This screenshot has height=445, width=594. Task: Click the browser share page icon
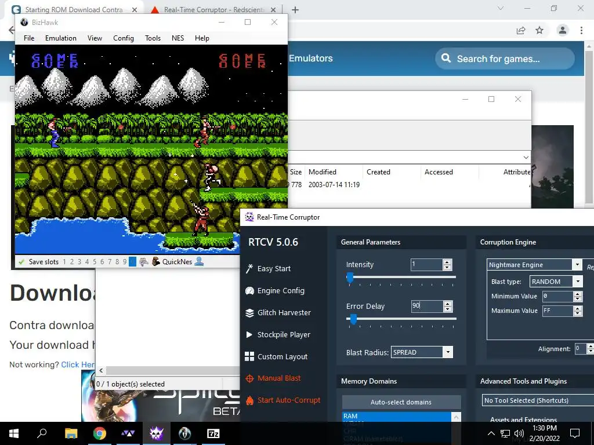point(521,30)
